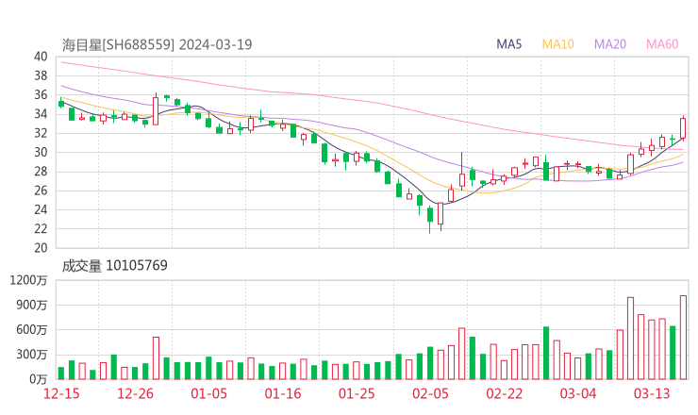Click the 1200万 volume axis label
Image resolution: width=698 pixels, height=415 pixels.
28,280
